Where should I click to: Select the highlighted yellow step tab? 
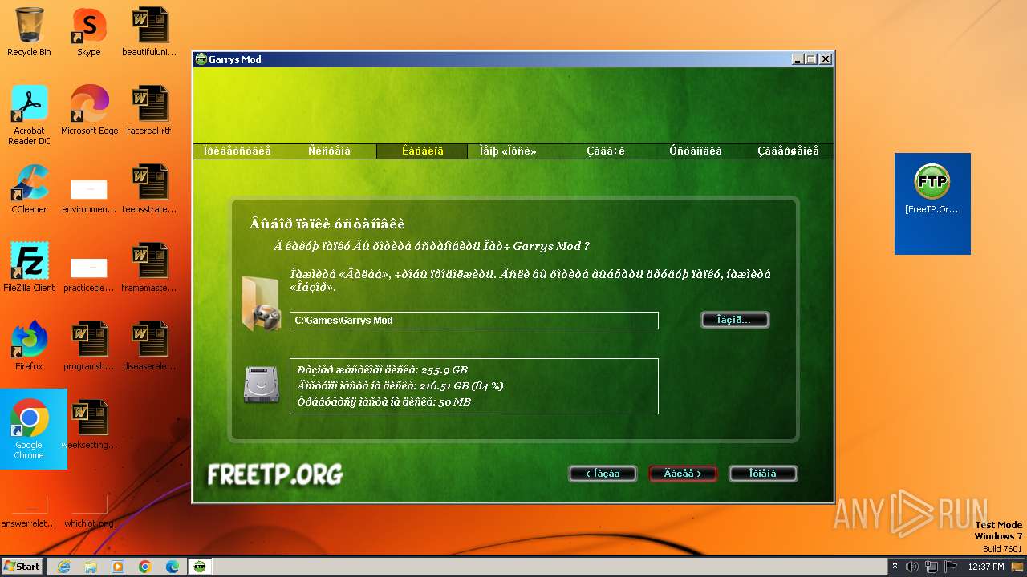422,151
